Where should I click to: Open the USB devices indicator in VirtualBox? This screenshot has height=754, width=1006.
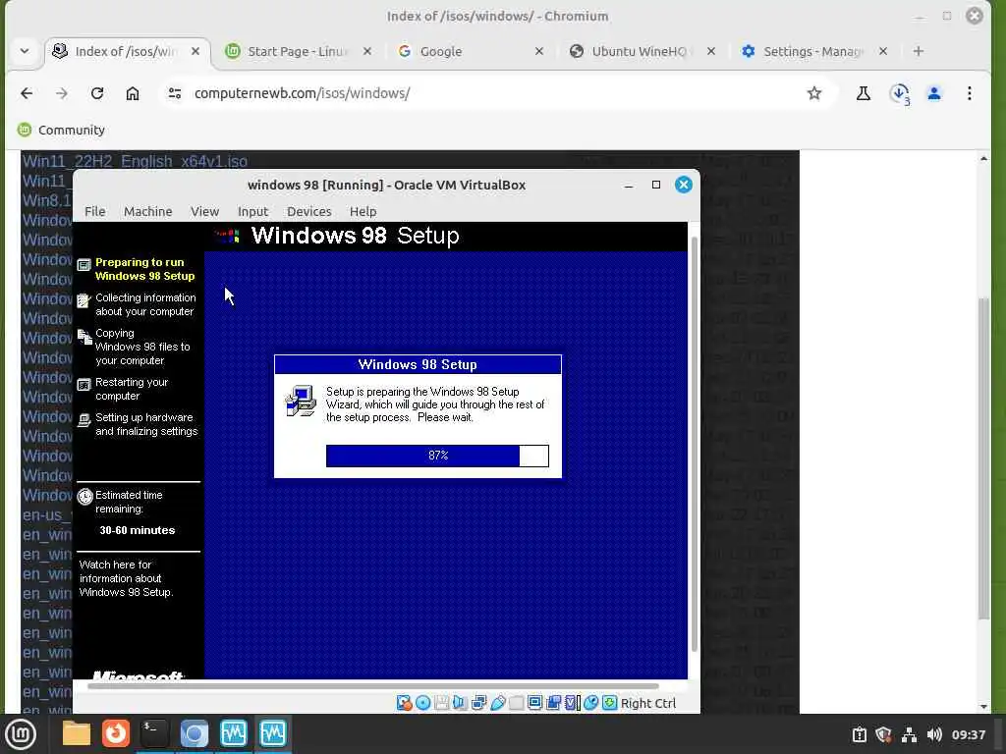coord(497,703)
